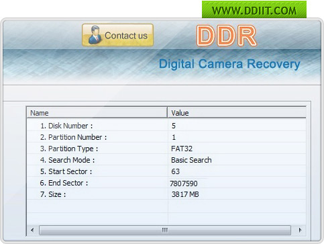Click the horizontal scrollbar thumb
The height and width of the screenshot is (244, 324).
[x=165, y=230]
